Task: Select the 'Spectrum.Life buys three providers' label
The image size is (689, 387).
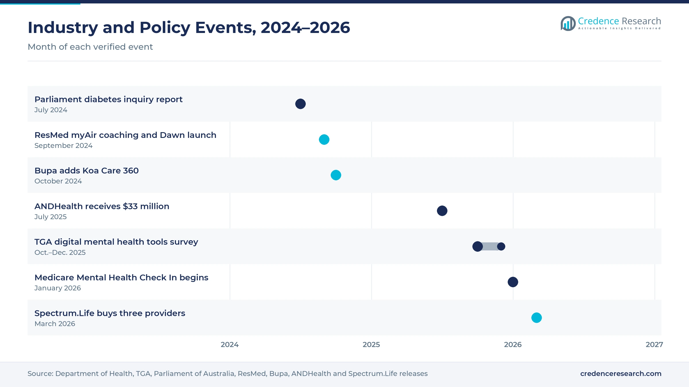Action: (x=110, y=313)
